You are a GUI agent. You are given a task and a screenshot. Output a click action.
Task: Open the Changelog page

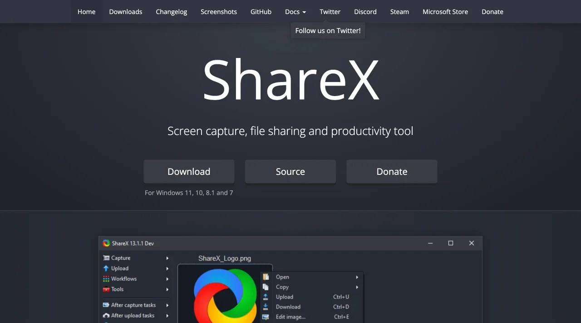[171, 12]
